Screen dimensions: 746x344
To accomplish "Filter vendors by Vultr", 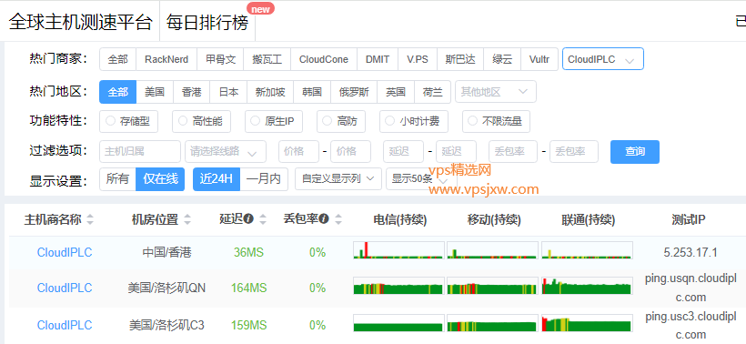I will click(x=539, y=59).
